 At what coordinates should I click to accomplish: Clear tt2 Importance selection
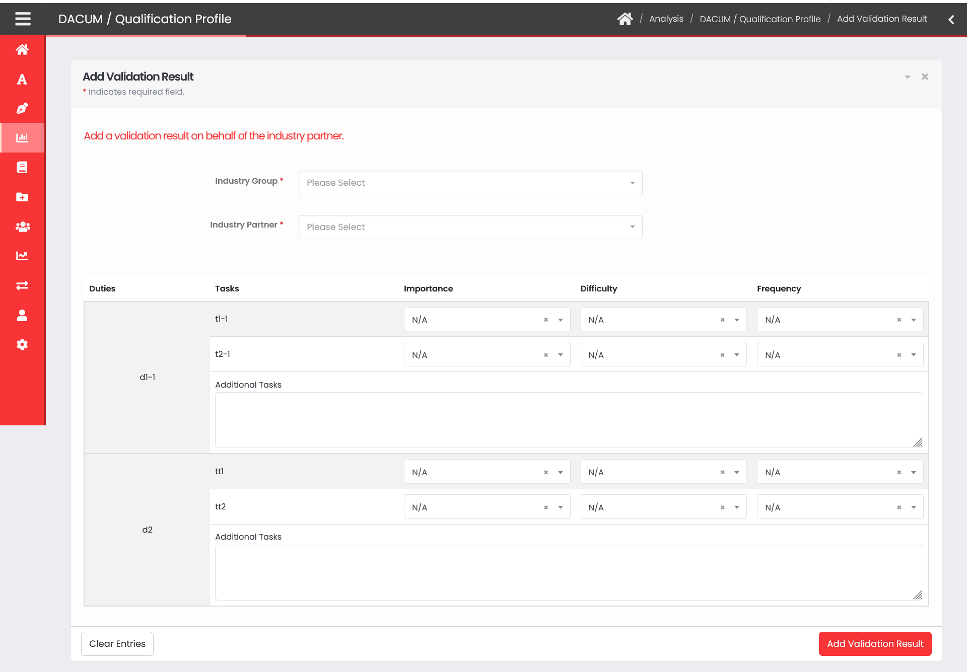546,507
